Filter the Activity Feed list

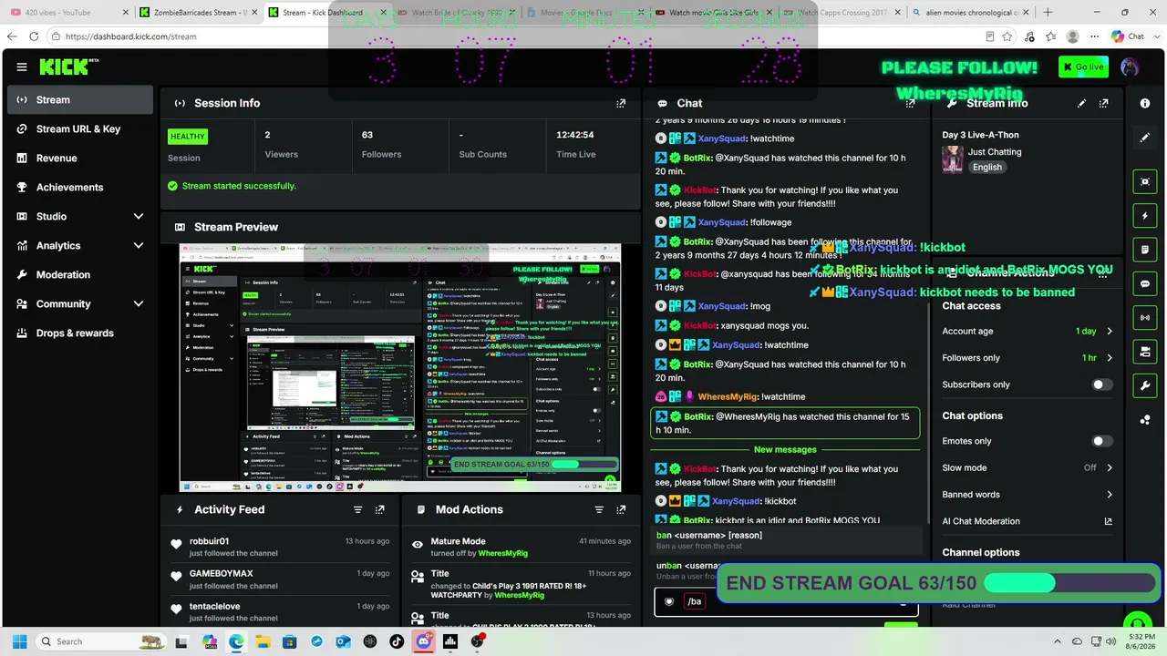tap(357, 510)
